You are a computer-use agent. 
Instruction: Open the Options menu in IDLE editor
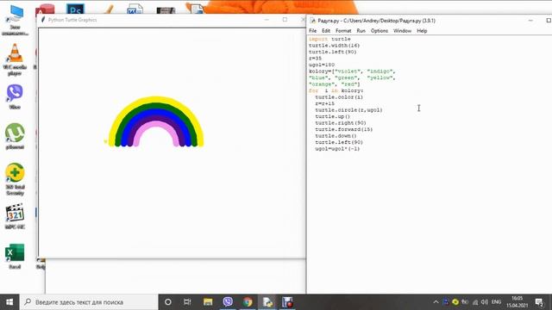[379, 31]
